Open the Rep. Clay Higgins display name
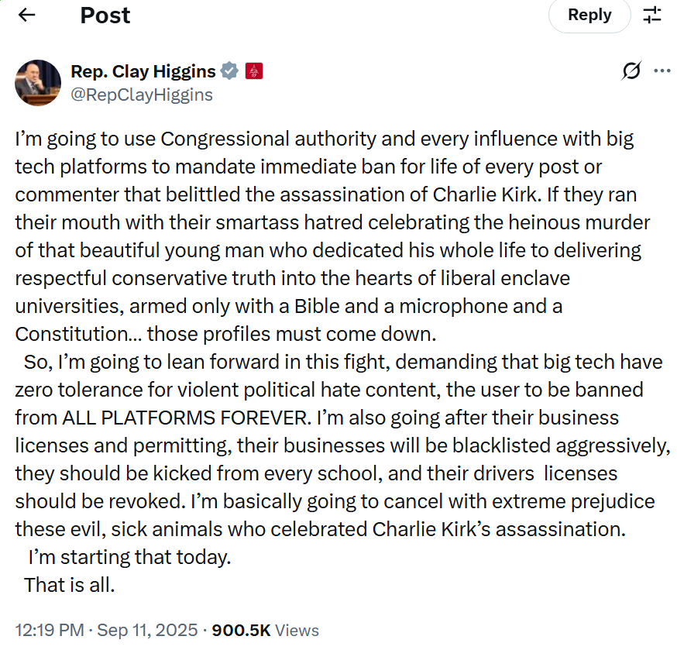Screen dimensions: 677x650 (x=143, y=71)
